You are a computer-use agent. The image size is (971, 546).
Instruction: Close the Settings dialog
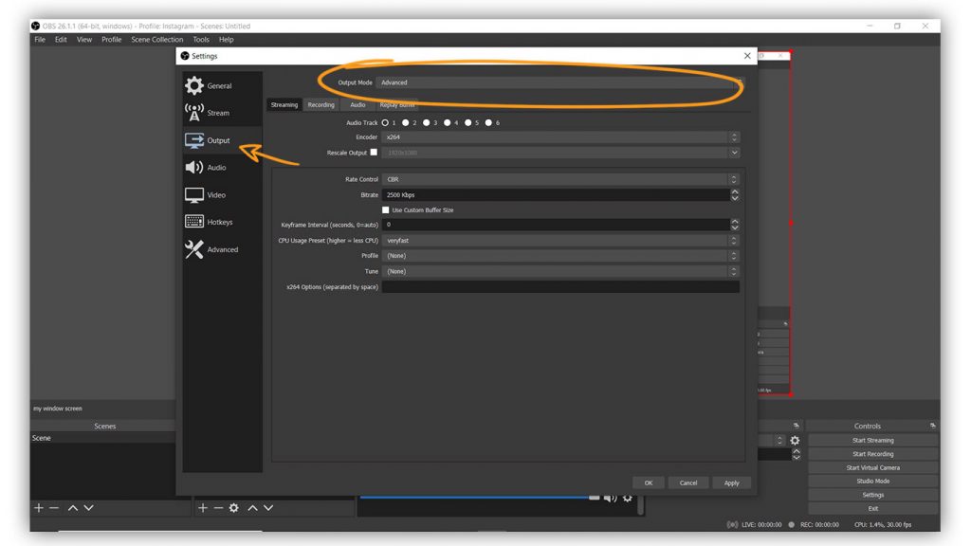[747, 56]
